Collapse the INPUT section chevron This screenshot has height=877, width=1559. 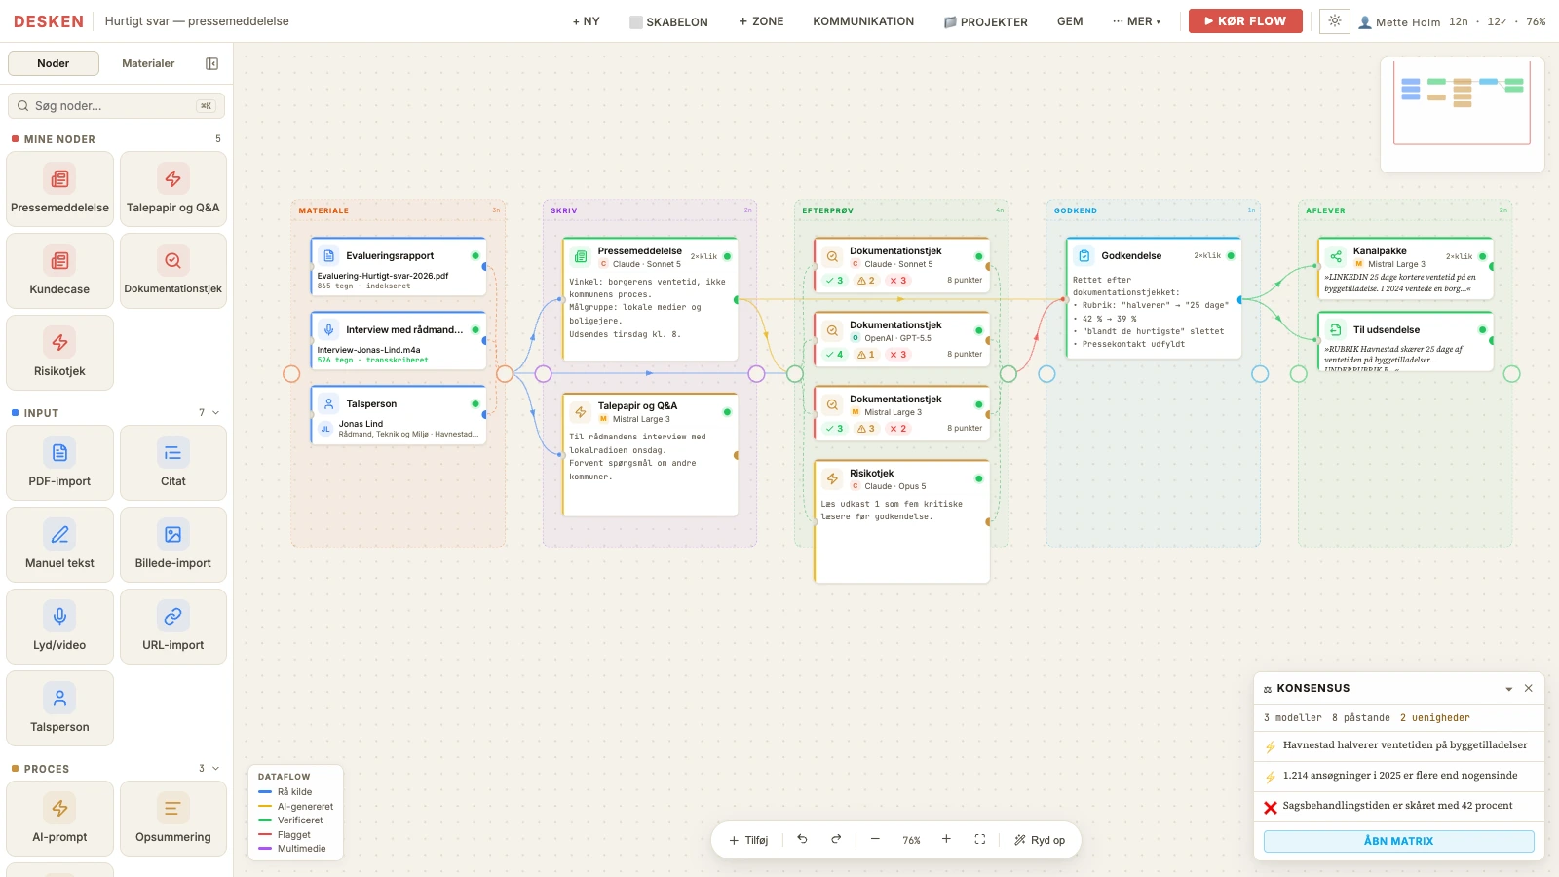(215, 413)
